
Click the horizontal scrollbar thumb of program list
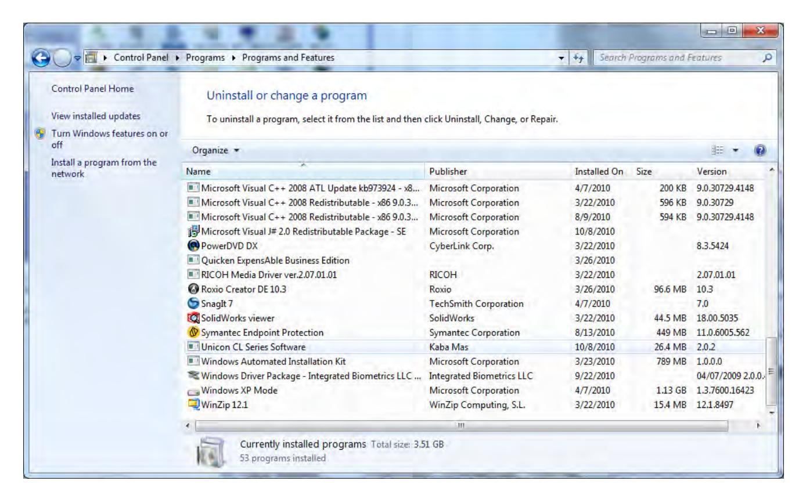pos(462,425)
